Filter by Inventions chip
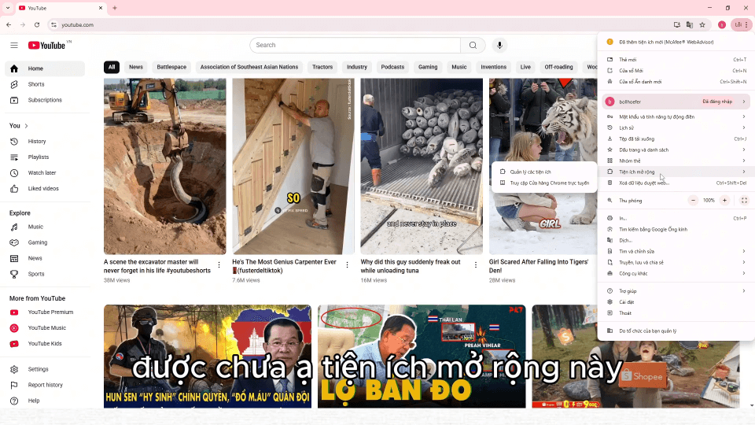 (494, 67)
